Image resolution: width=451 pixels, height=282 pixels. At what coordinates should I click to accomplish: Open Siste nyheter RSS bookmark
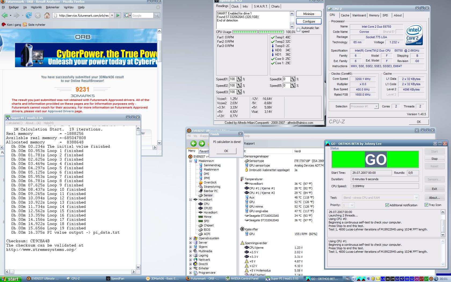click(34, 24)
